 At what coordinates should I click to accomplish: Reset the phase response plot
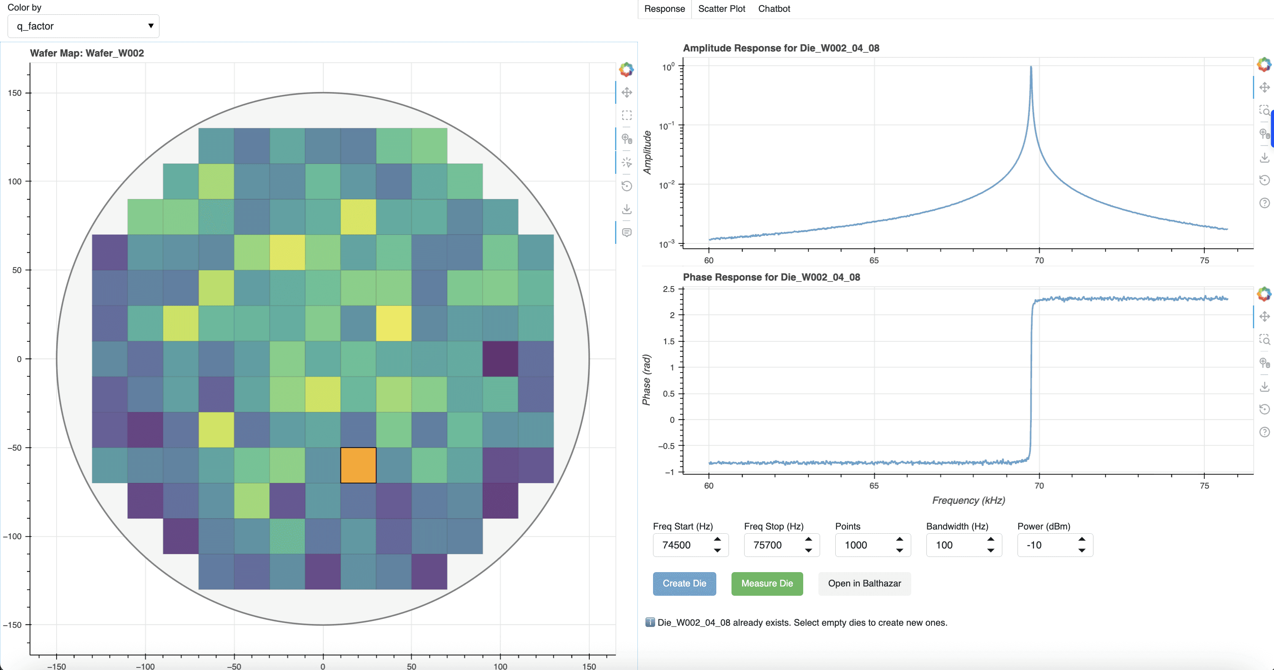[1264, 409]
